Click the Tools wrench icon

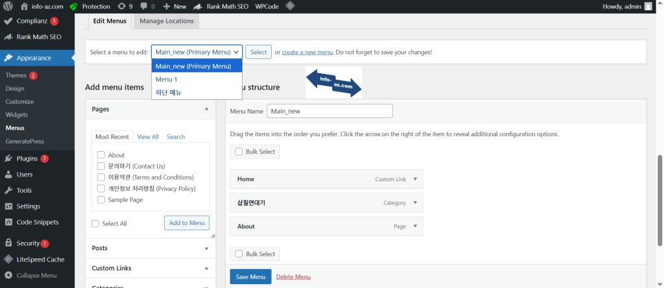(8, 190)
